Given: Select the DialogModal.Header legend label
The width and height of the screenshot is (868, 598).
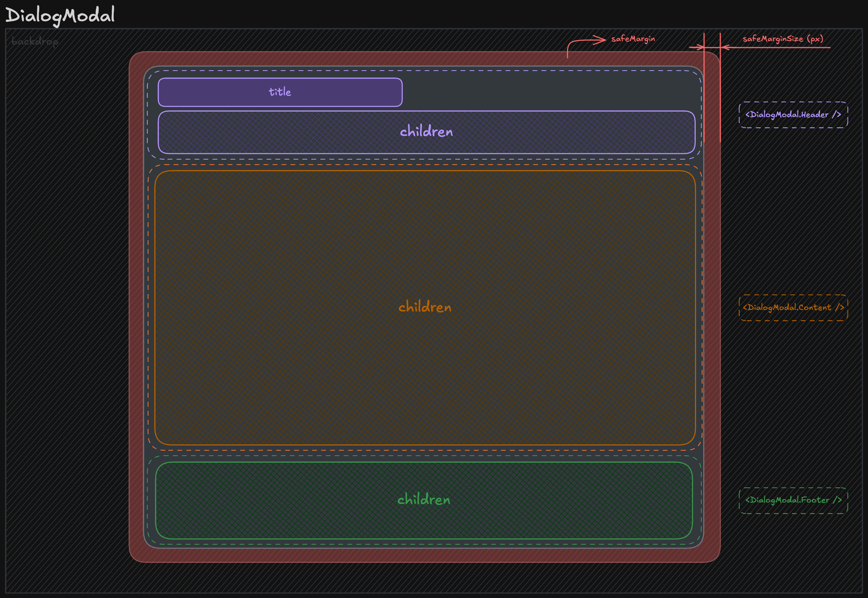Looking at the screenshot, I should (793, 115).
